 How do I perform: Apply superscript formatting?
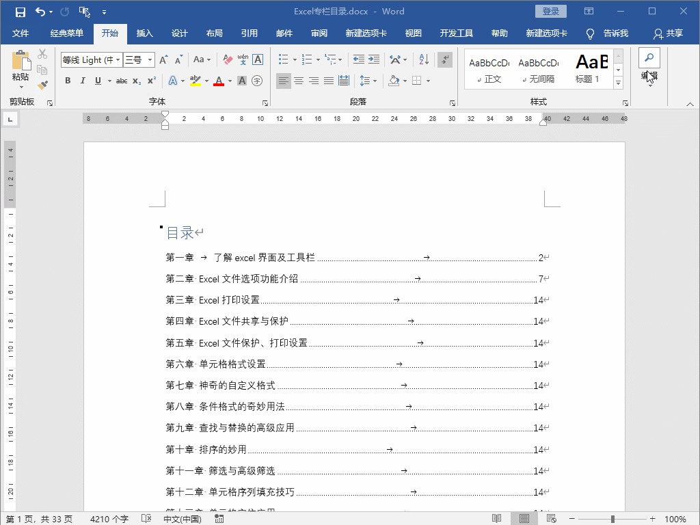click(x=152, y=81)
